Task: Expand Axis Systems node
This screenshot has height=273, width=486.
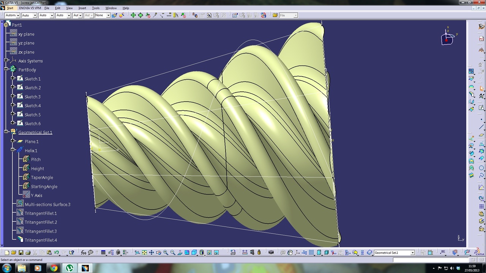Action: click(6, 60)
